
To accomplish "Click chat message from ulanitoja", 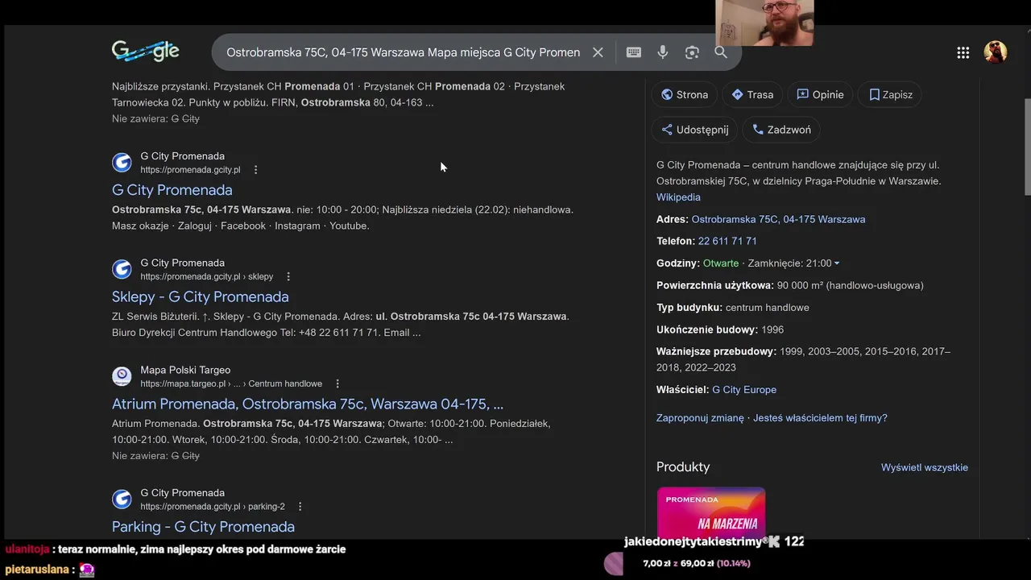I will coord(176,549).
